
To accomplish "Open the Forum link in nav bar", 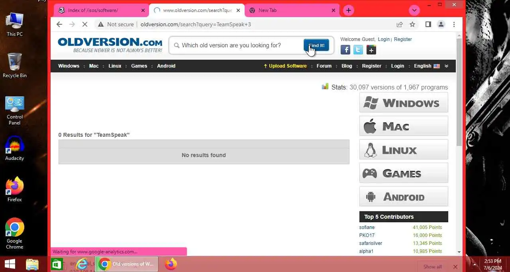I will click(324, 66).
